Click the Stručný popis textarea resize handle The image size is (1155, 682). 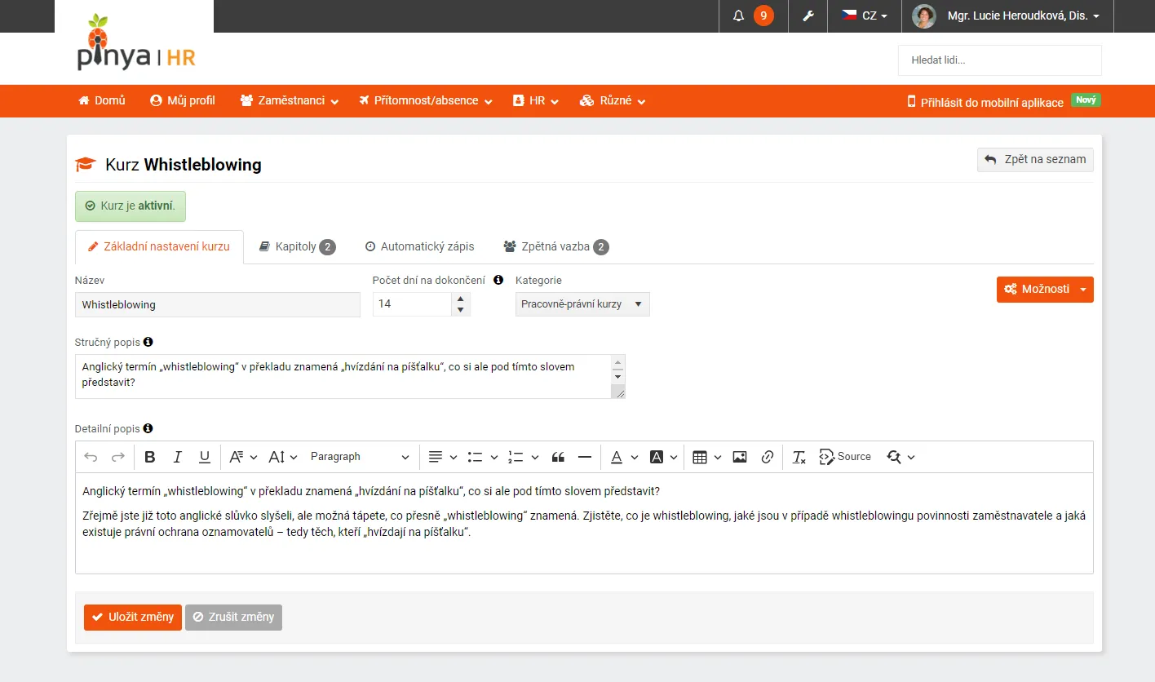[618, 392]
